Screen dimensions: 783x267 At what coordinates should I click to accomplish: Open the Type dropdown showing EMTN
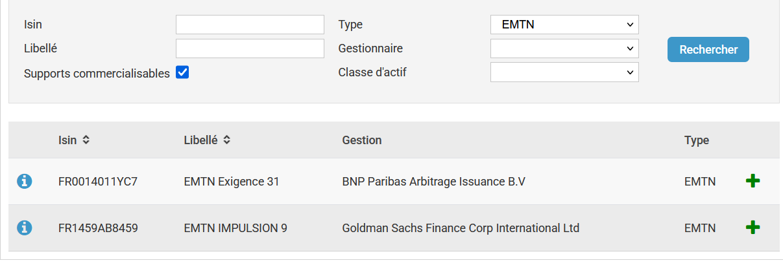pos(564,25)
